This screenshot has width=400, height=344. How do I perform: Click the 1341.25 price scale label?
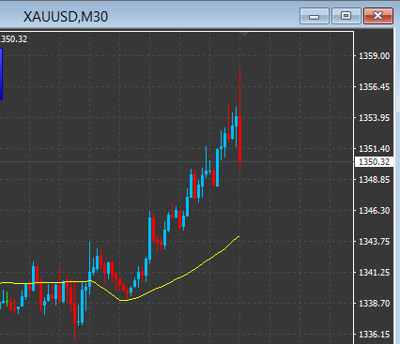point(374,273)
